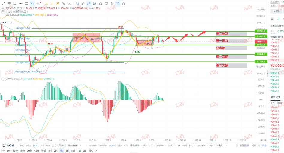Toggle the TD main indicator
284x153 pixels.
(42, 146)
